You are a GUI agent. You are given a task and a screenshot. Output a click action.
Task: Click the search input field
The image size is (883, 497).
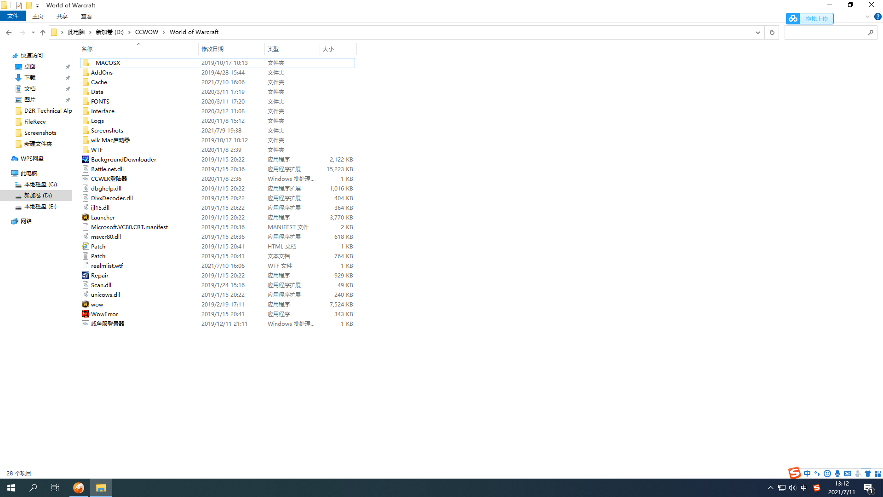(x=826, y=32)
